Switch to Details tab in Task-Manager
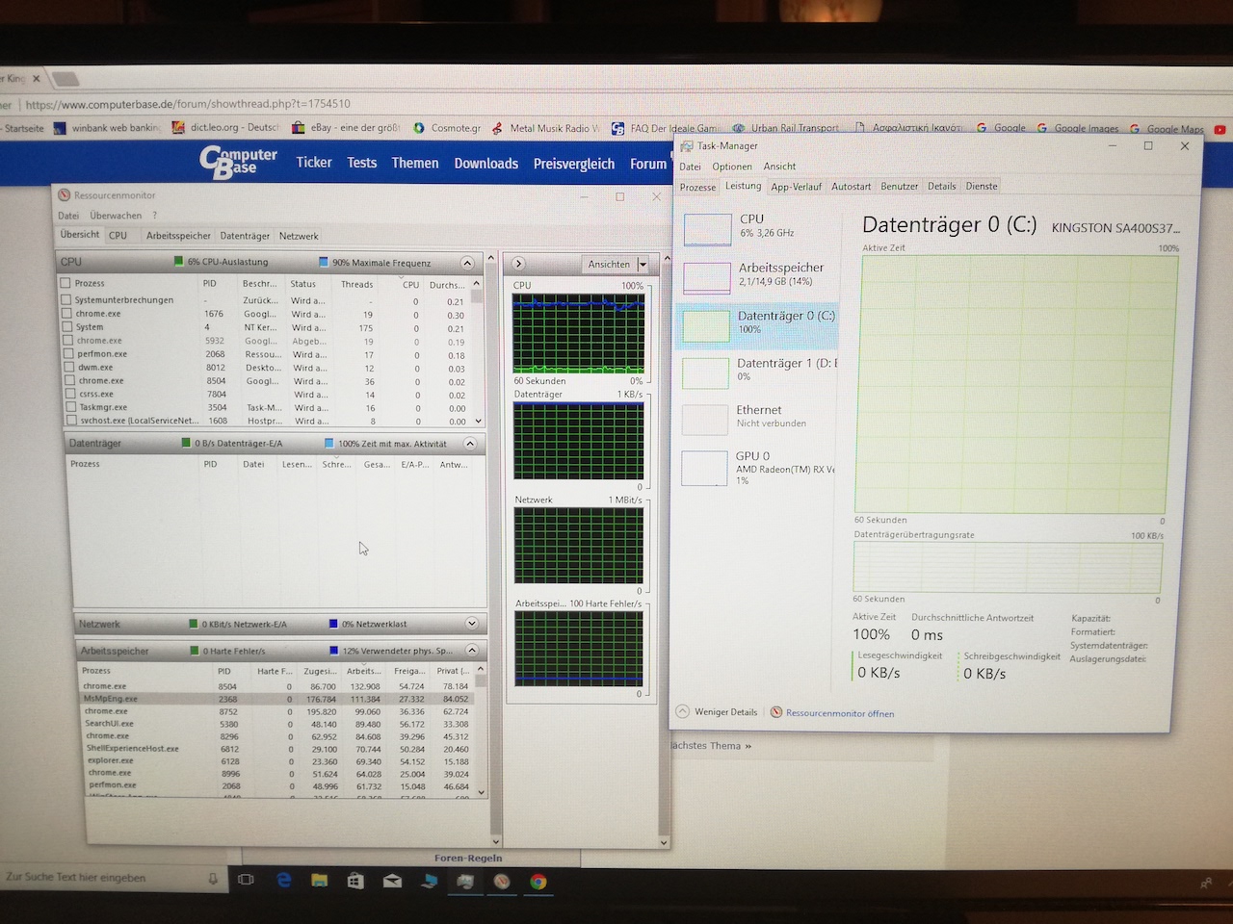 tap(941, 186)
